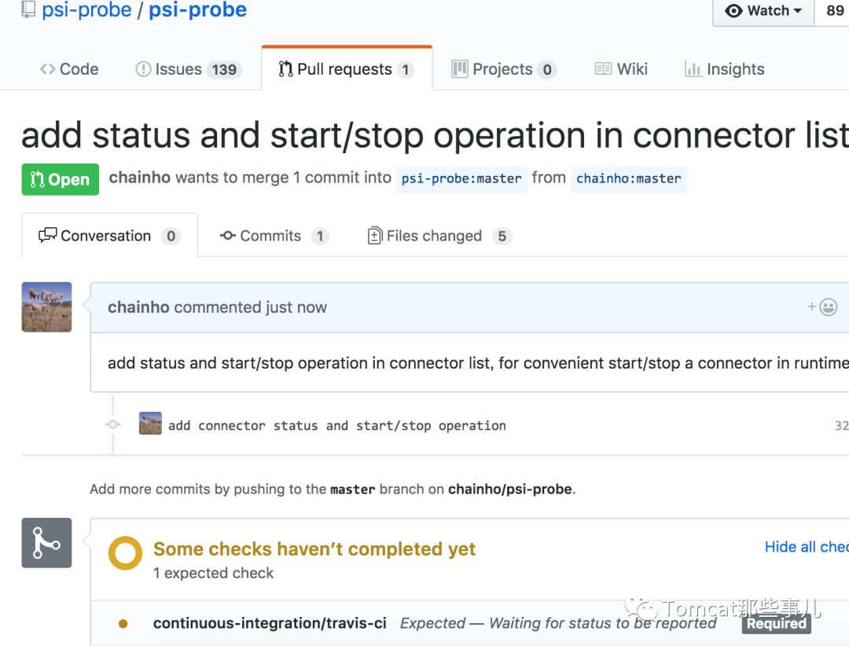Image resolution: width=849 pixels, height=646 pixels.
Task: Open the Watch dropdown
Action: tap(763, 11)
